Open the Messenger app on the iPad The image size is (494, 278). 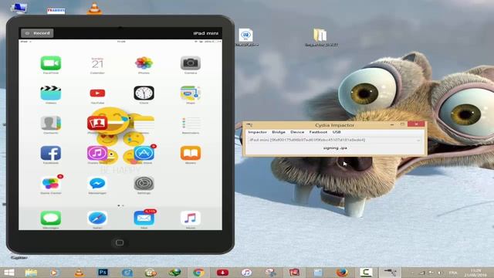(97, 184)
